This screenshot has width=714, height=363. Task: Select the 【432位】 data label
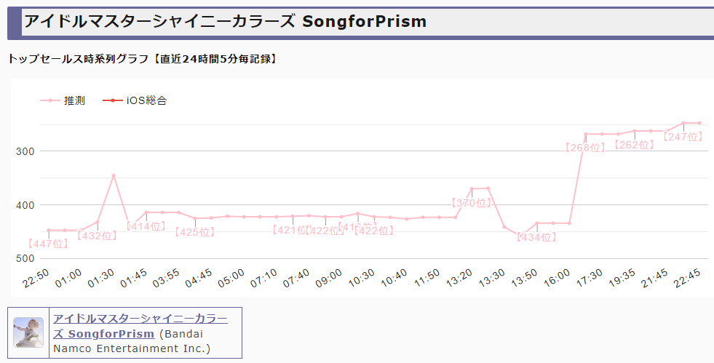[x=97, y=236]
